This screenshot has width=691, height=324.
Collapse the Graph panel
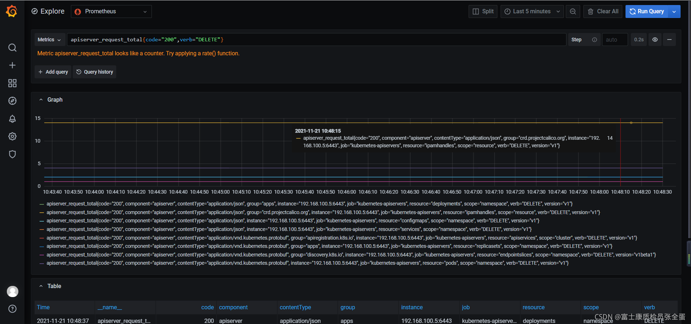51,99
